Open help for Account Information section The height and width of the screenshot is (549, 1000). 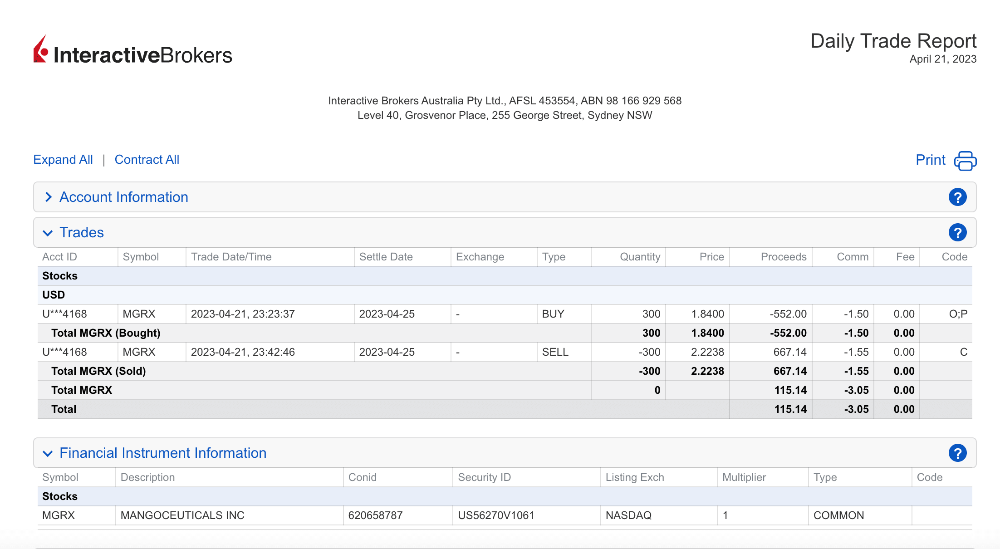[x=957, y=197]
